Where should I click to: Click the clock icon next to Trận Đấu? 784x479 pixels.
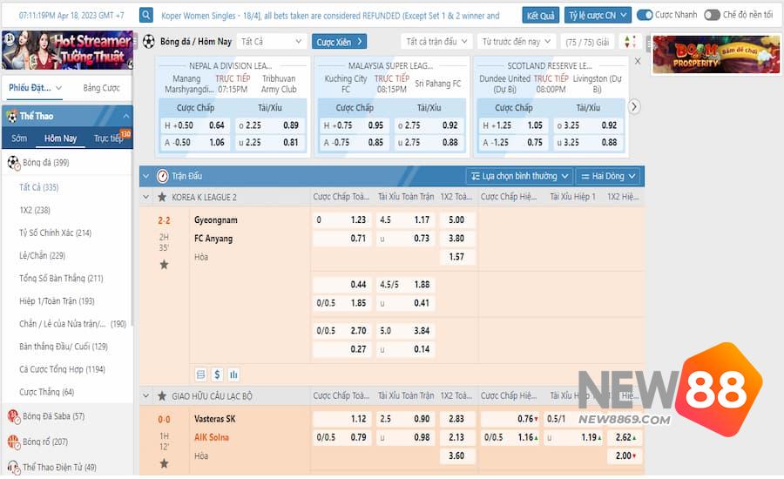tap(163, 176)
